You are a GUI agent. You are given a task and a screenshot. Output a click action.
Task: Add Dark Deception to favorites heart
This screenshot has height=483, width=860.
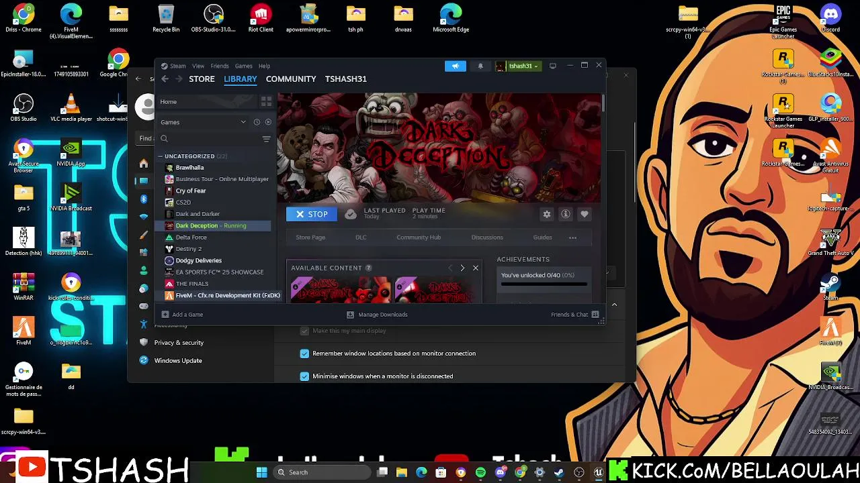point(585,214)
